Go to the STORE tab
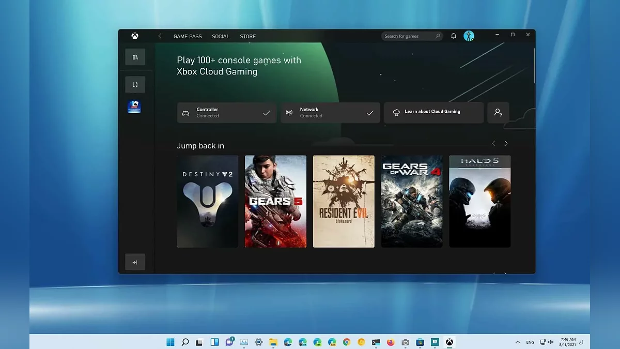Screen dimensions: 620x349 click(x=247, y=37)
